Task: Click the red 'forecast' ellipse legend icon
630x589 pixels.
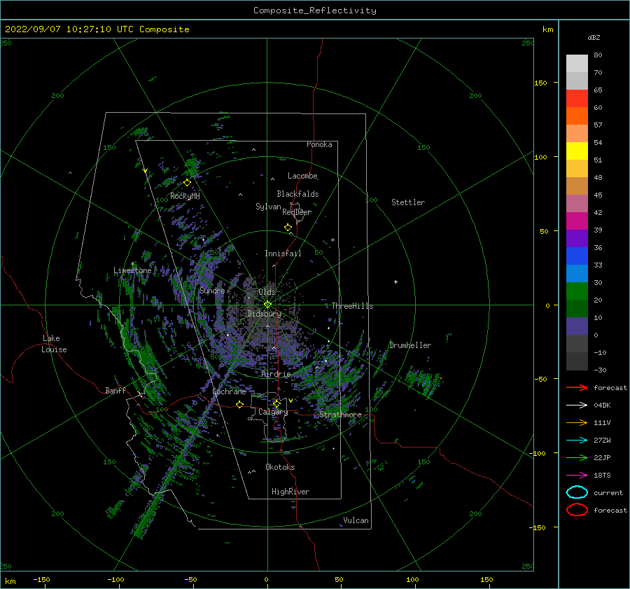Action: pos(577,510)
